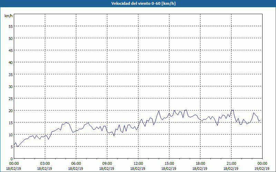Click the date label '19/02/19'
This screenshot has width=276, height=172.
coord(262,169)
